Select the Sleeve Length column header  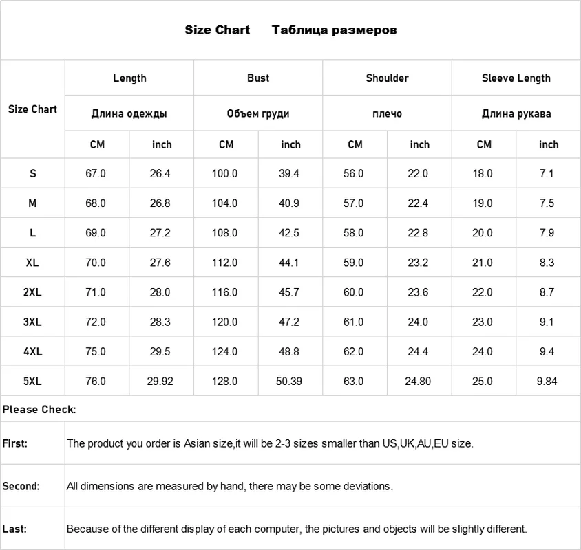516,78
